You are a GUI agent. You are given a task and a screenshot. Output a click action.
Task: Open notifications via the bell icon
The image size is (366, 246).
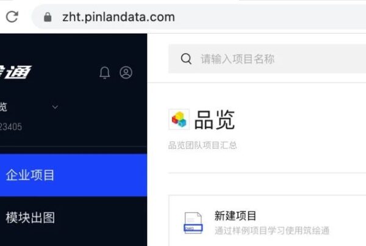click(x=104, y=73)
